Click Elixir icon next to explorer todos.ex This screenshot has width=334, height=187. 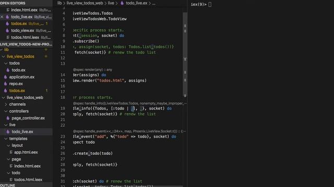pos(6,90)
